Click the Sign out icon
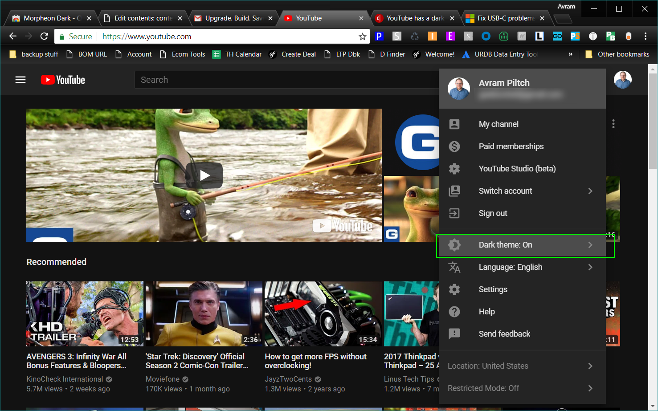 454,213
